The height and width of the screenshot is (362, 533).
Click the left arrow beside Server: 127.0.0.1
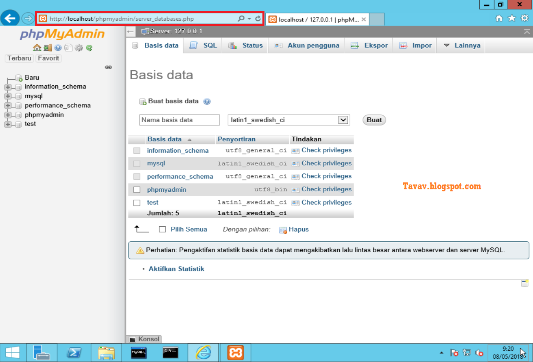pos(131,31)
